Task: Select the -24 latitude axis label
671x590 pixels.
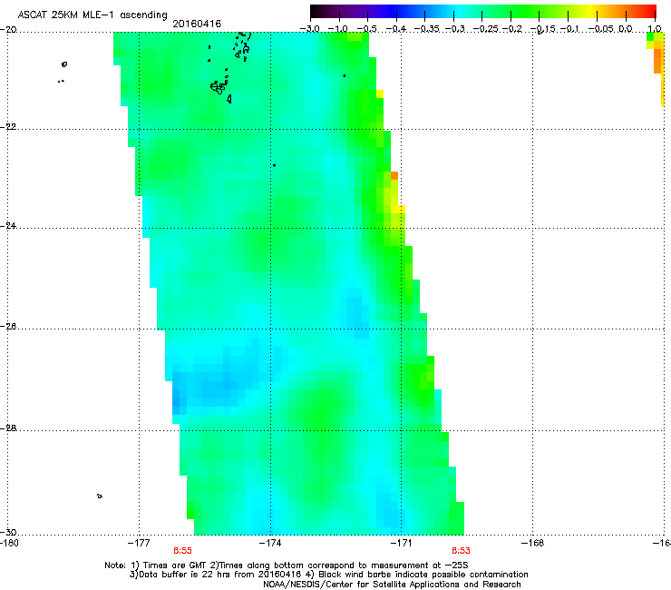Action: pyautogui.click(x=8, y=226)
